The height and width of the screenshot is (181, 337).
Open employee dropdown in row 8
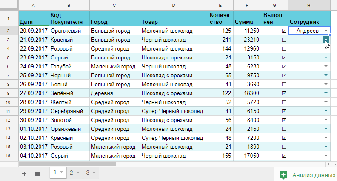point(326,85)
